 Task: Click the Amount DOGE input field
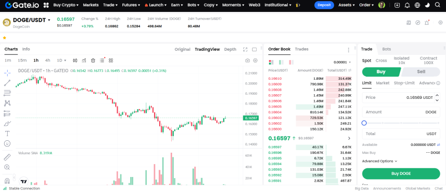401,112
